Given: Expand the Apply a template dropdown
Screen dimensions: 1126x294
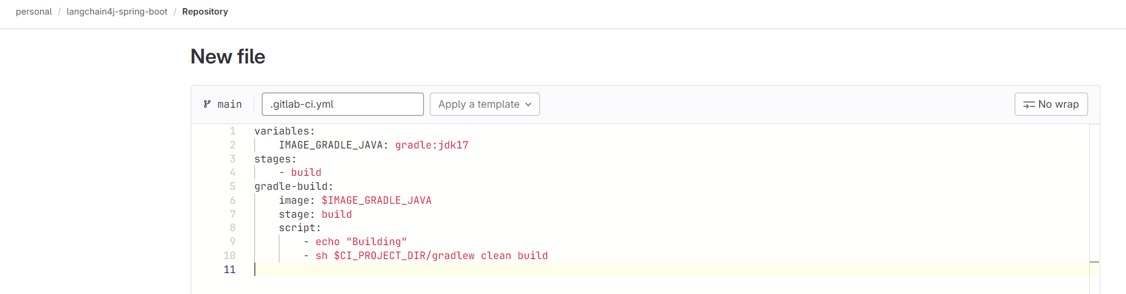Looking at the screenshot, I should (x=485, y=104).
